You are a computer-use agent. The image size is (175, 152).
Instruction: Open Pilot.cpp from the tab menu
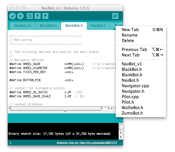click(141, 97)
